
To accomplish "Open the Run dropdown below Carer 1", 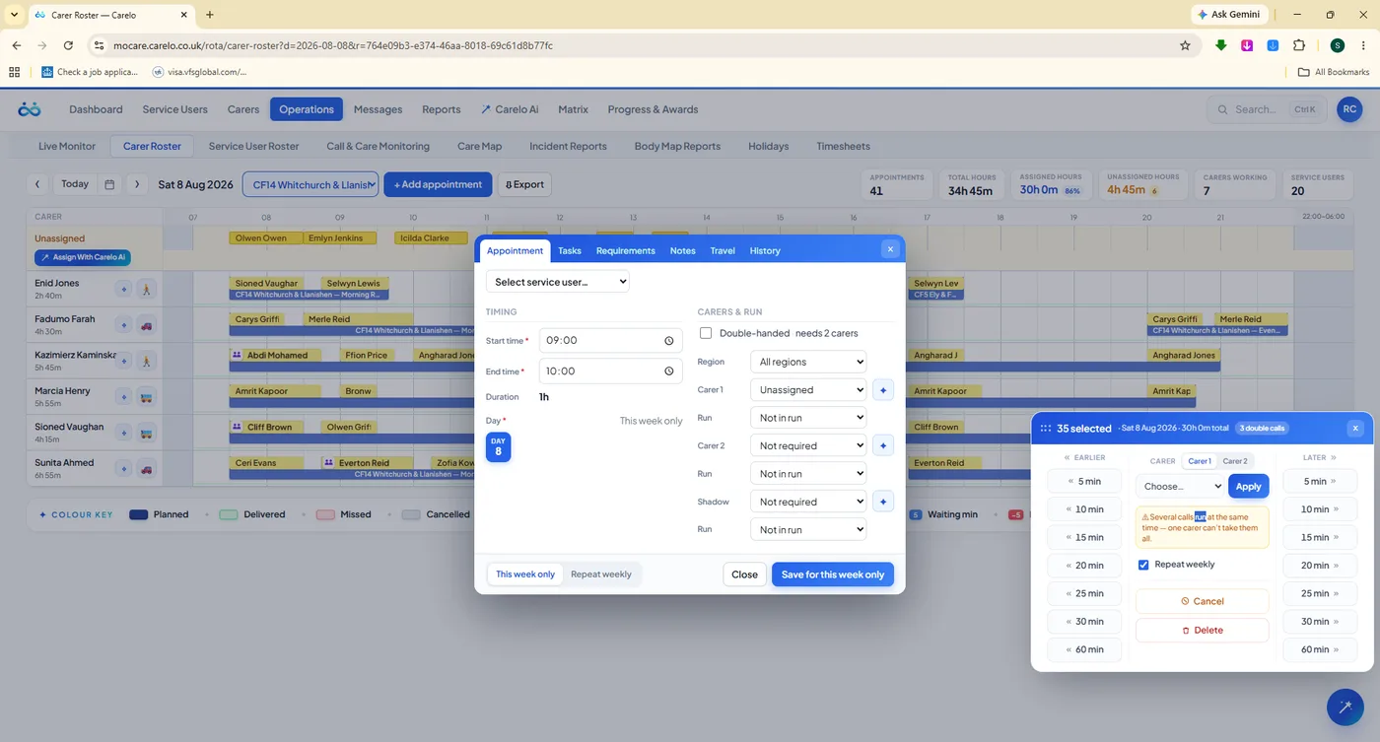I will click(x=808, y=418).
